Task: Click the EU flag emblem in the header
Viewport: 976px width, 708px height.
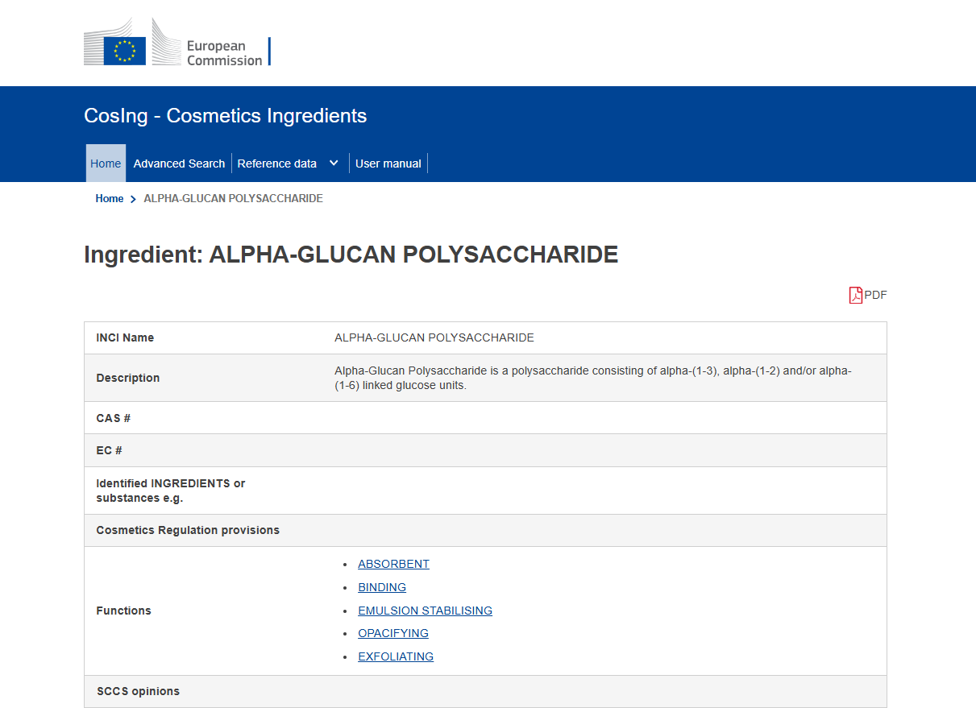Action: pyautogui.click(x=125, y=51)
